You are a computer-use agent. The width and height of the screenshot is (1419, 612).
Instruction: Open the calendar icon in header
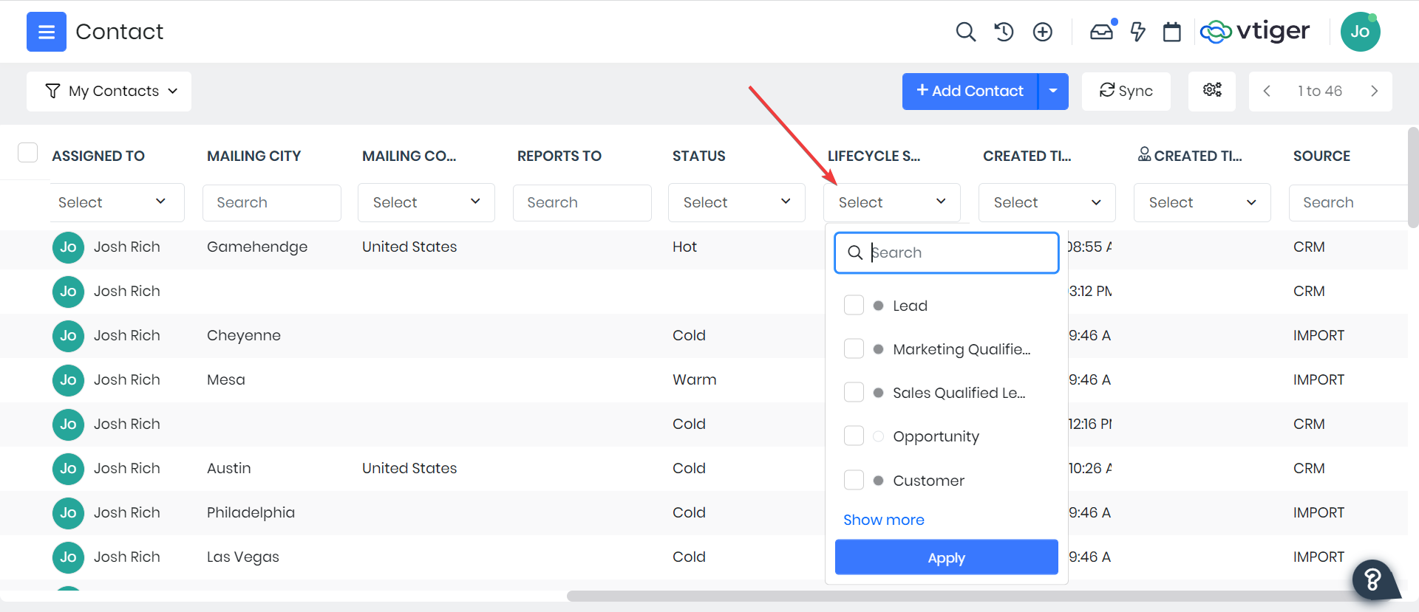pyautogui.click(x=1171, y=32)
